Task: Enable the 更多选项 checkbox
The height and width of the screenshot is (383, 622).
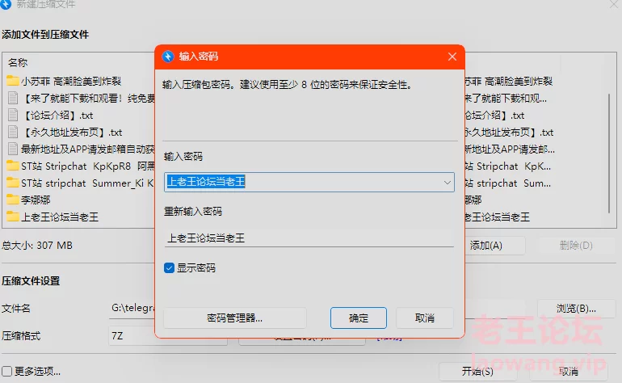Action: click(6, 372)
